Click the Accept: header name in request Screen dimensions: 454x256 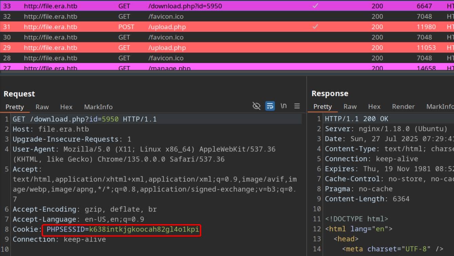tap(27, 169)
